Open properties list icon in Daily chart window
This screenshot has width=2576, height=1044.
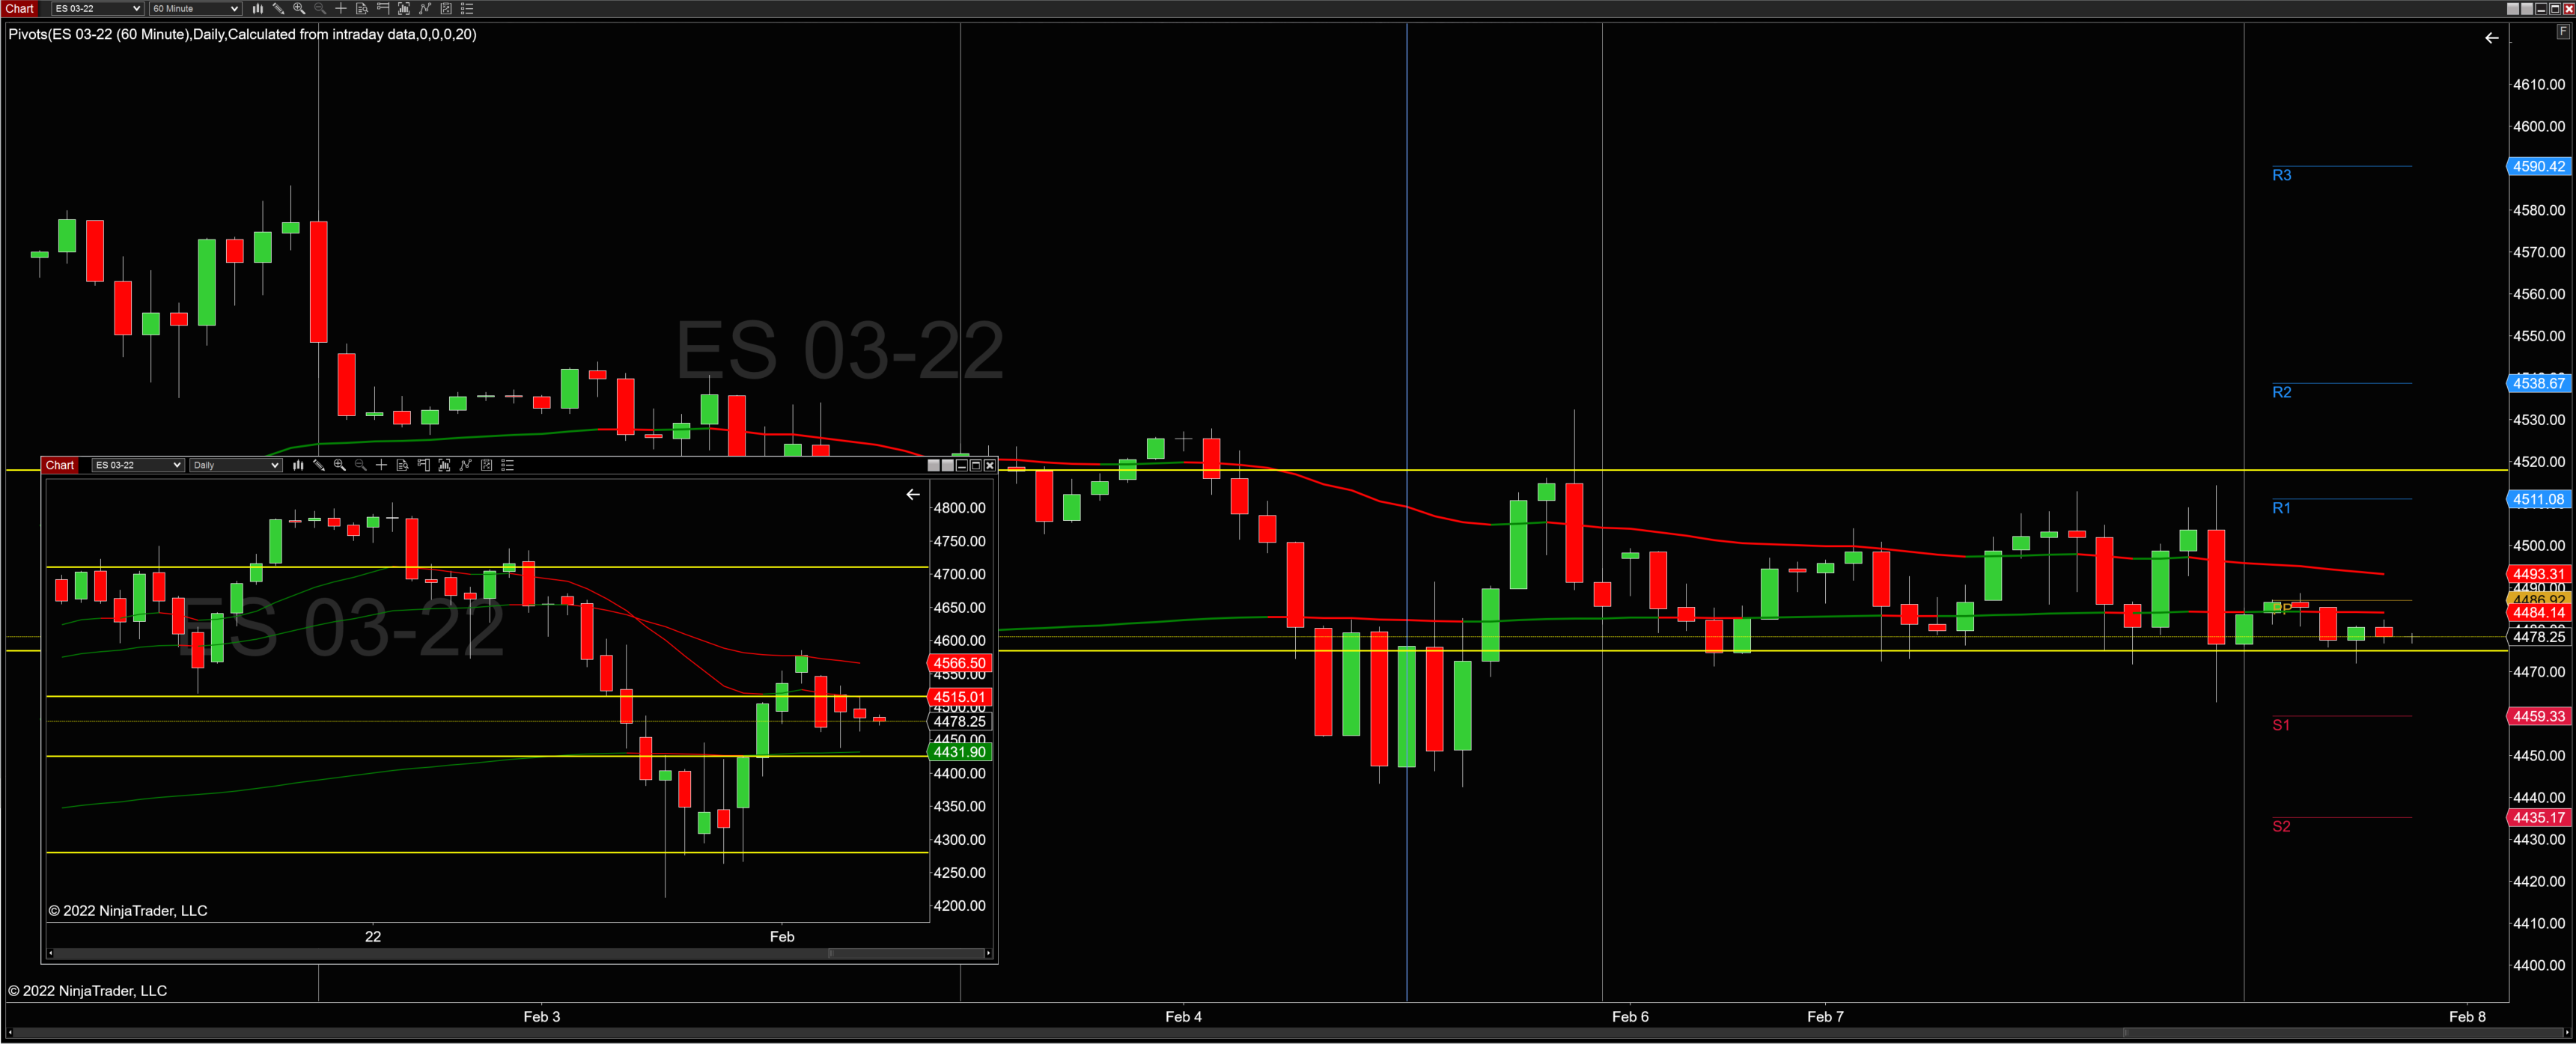[507, 465]
